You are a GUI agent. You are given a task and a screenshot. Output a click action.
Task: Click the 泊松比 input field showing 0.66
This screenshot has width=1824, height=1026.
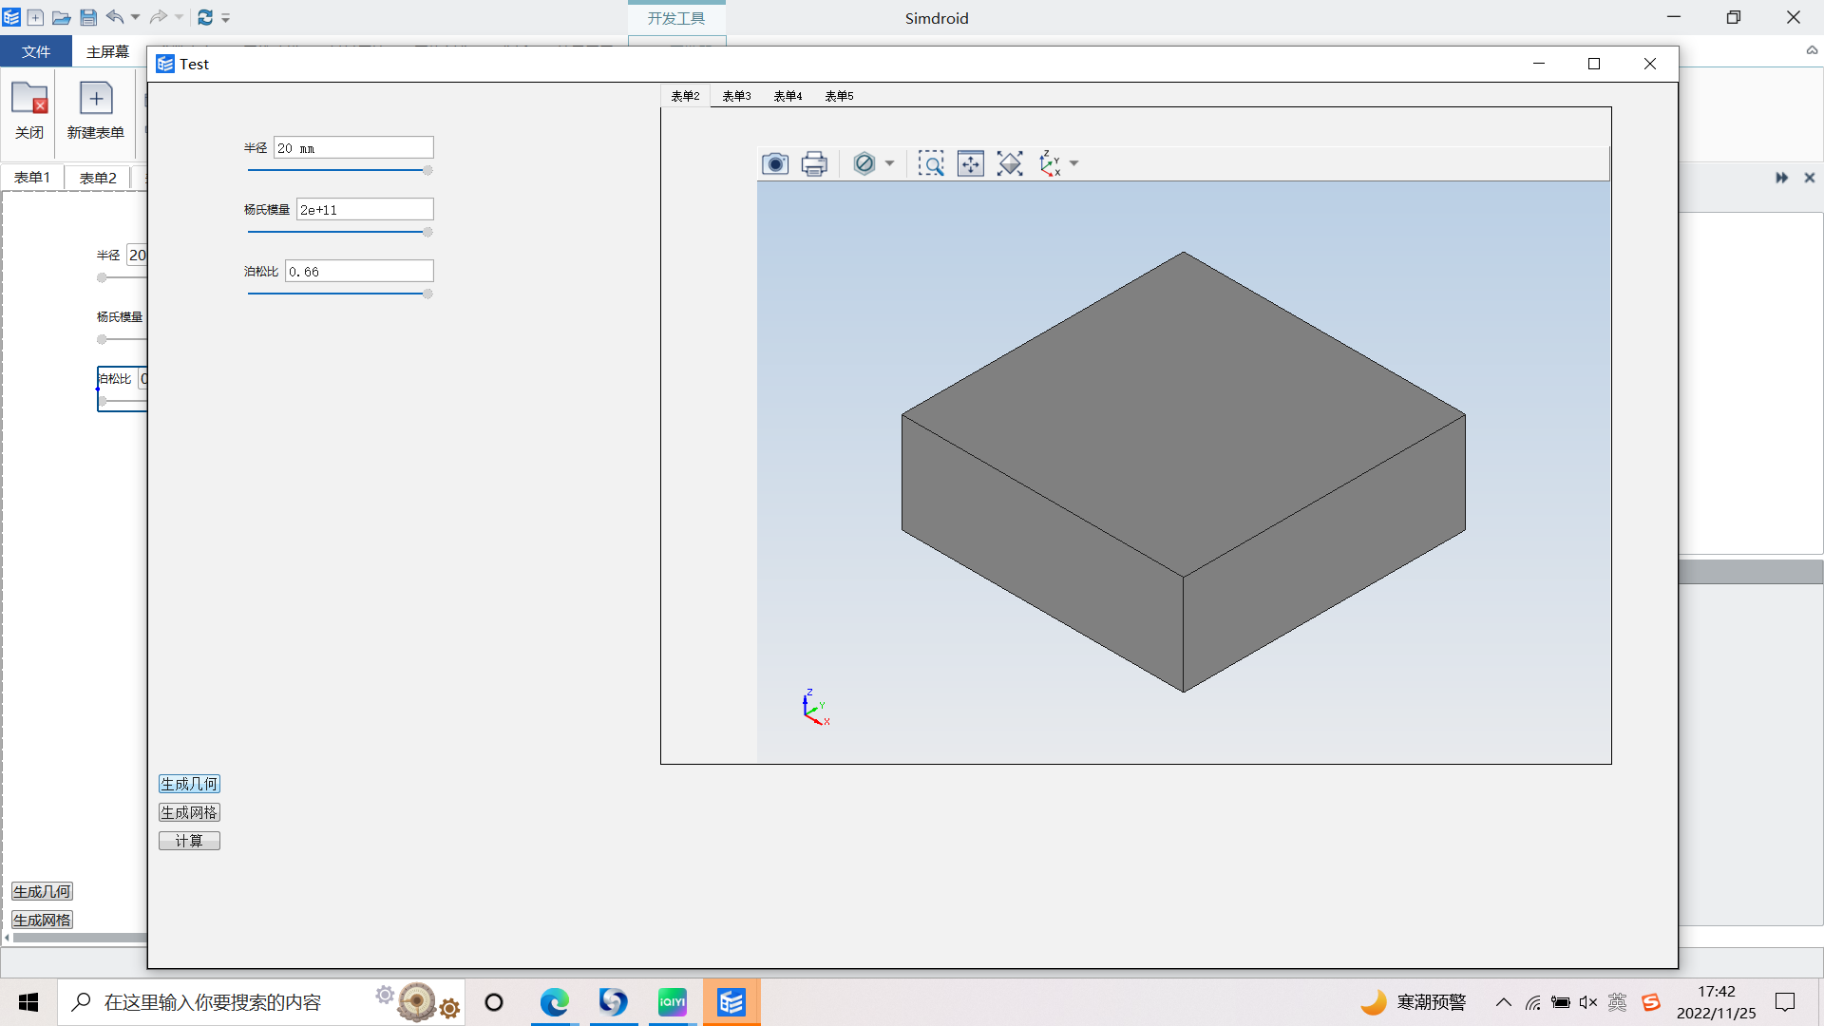click(x=359, y=272)
